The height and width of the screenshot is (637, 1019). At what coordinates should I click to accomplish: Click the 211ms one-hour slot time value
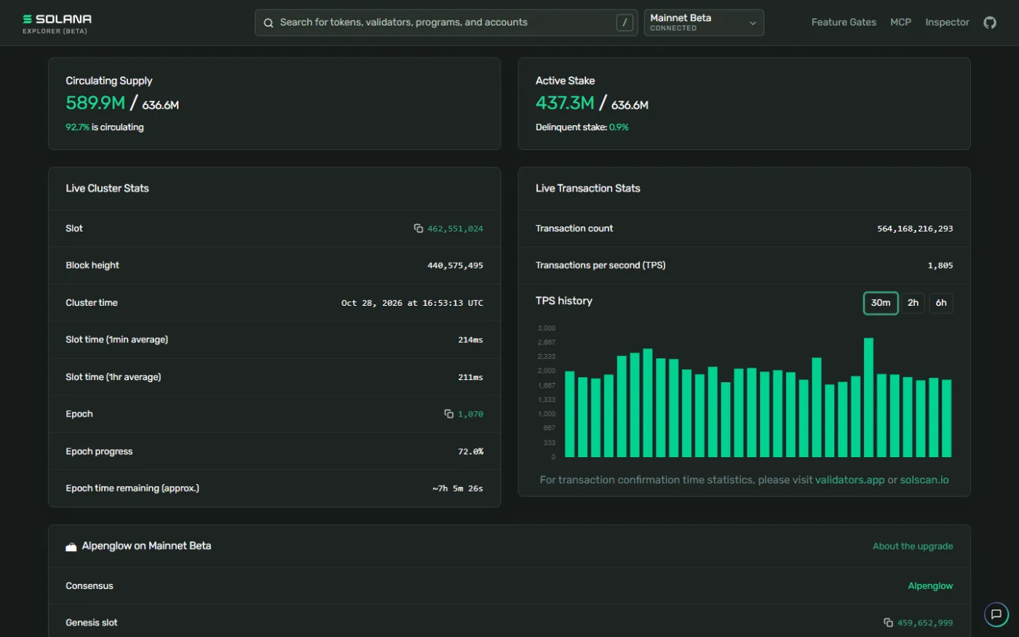click(x=470, y=377)
